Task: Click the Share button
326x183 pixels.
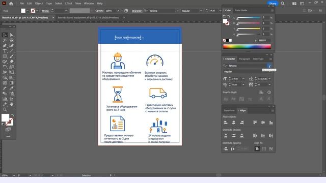Action: (x=273, y=4)
